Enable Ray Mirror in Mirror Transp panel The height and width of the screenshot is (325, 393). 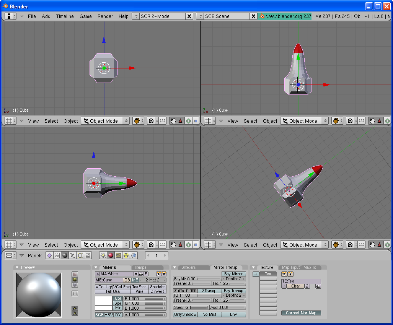(x=233, y=274)
